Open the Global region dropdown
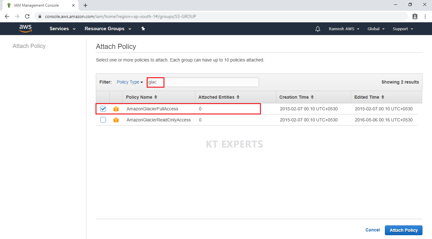This screenshot has width=432, height=239. [376, 29]
